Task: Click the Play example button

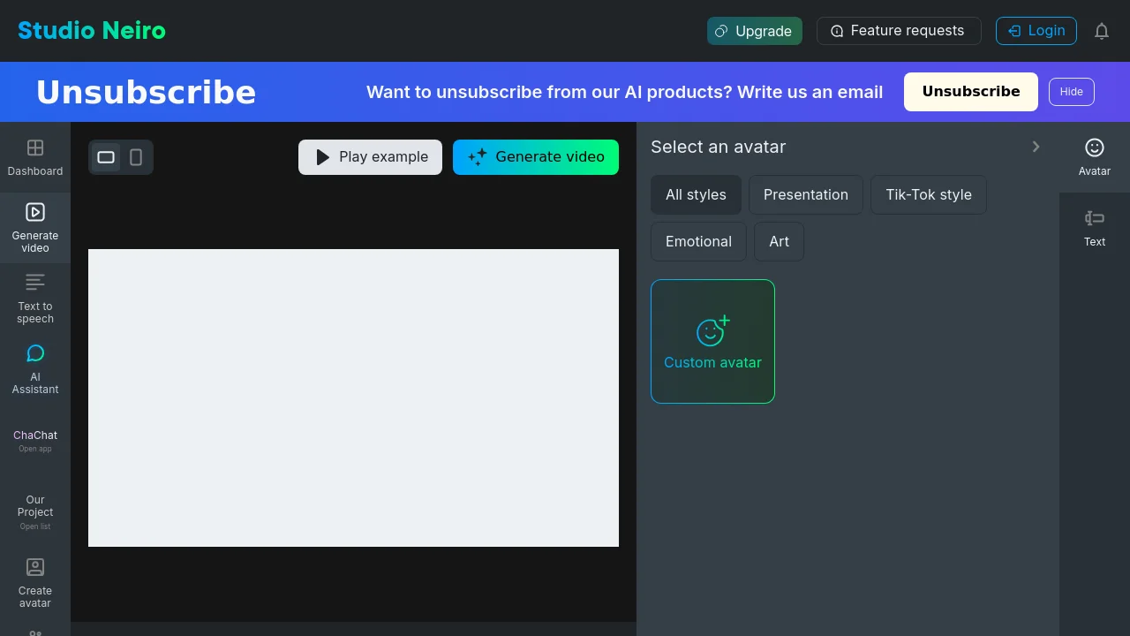Action: (x=370, y=157)
